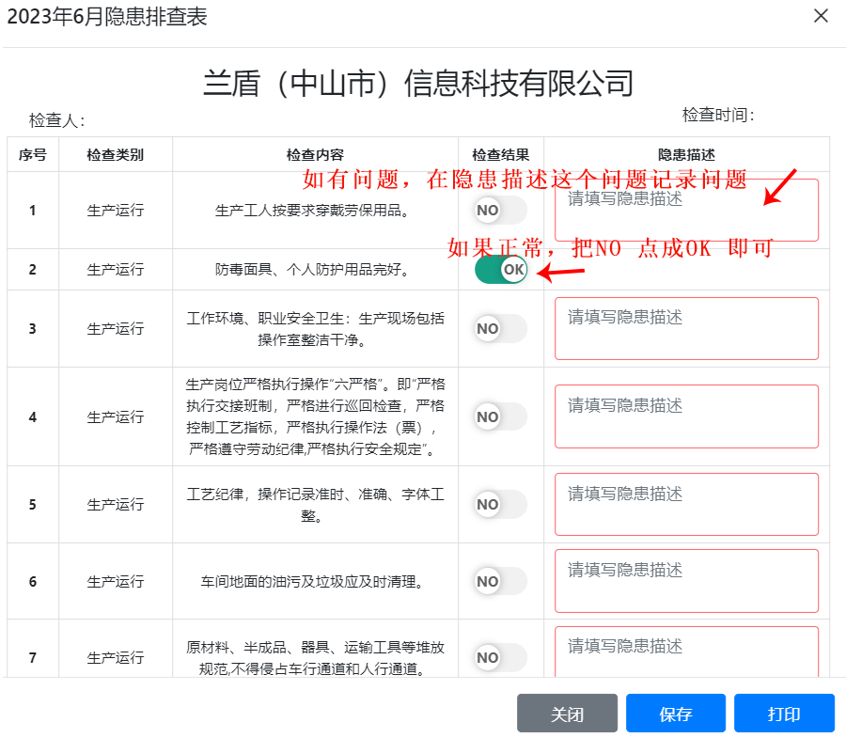The image size is (846, 754).
Task: Click 生产运行 in row 4
Action: [x=116, y=416]
